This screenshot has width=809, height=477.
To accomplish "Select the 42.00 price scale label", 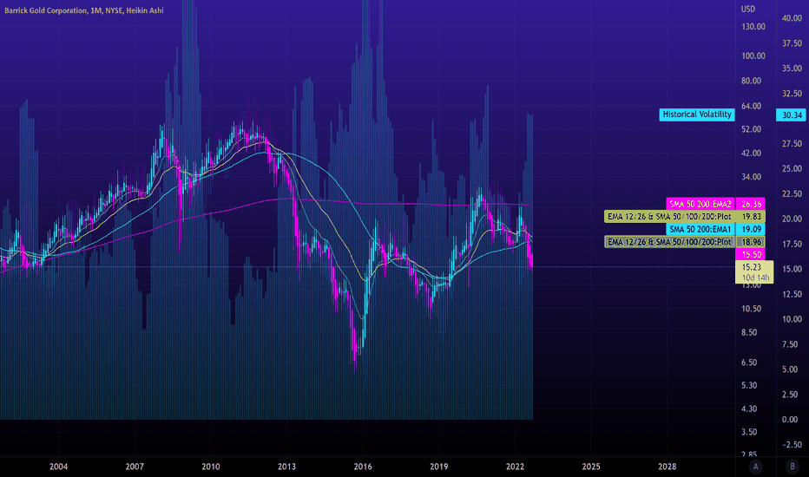I will (x=751, y=154).
